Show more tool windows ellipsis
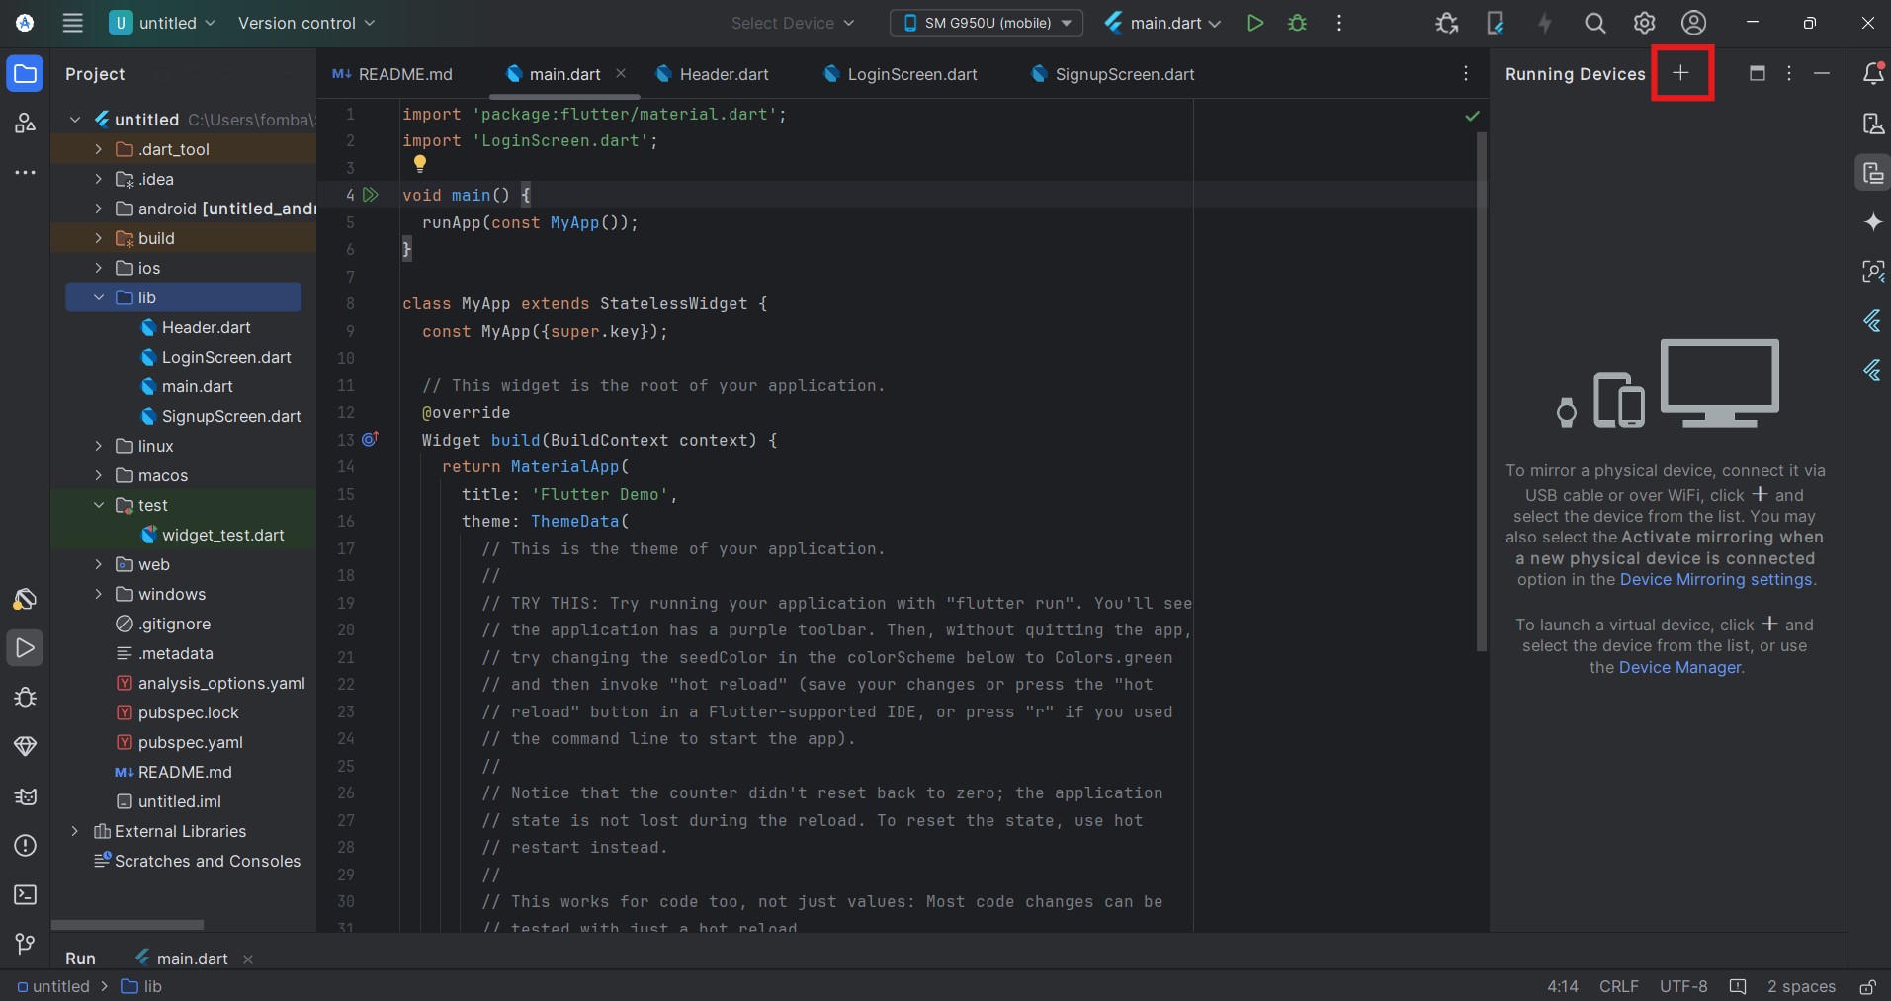Screen dimensions: 1891x1001 pyautogui.click(x=25, y=173)
